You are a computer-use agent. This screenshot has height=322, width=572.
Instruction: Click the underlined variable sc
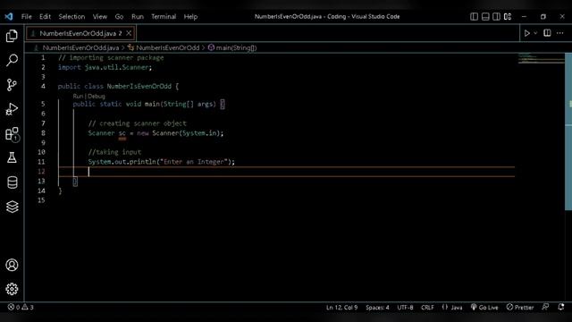(122, 133)
